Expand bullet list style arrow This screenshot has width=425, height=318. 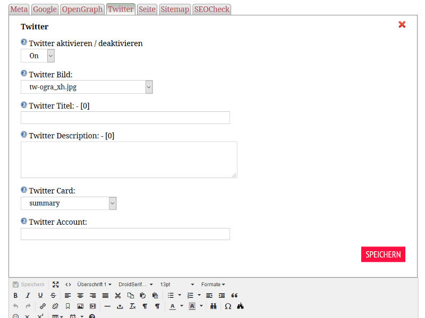pyautogui.click(x=180, y=296)
